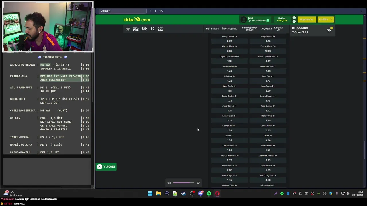Select the İlk Yarı Sonucu tab
The image size is (367, 206).
pos(229,29)
